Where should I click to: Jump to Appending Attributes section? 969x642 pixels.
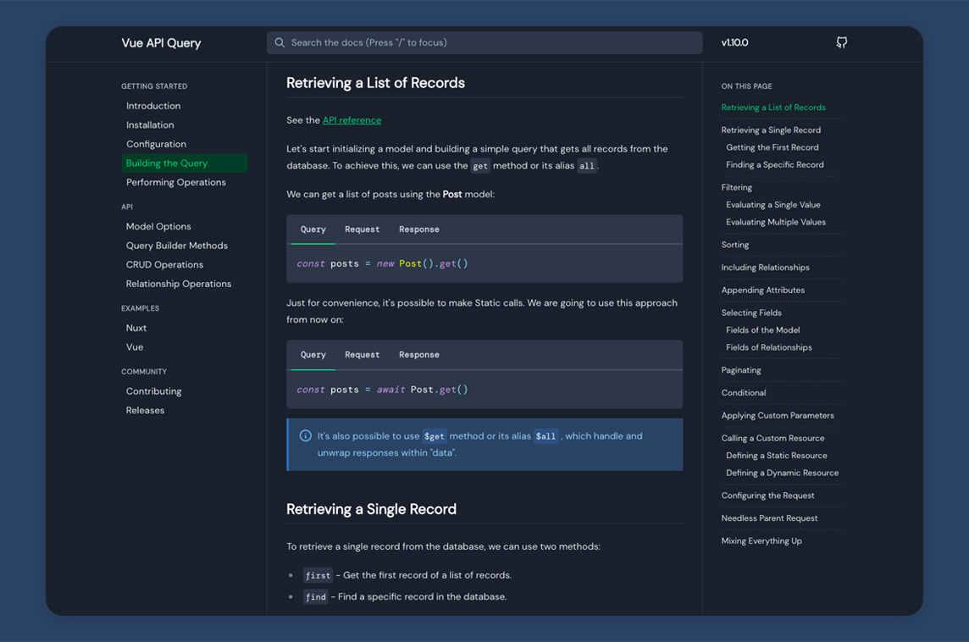762,290
